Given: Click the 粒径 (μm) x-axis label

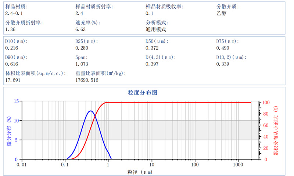Looking at the screenshot, I should pos(139,172).
